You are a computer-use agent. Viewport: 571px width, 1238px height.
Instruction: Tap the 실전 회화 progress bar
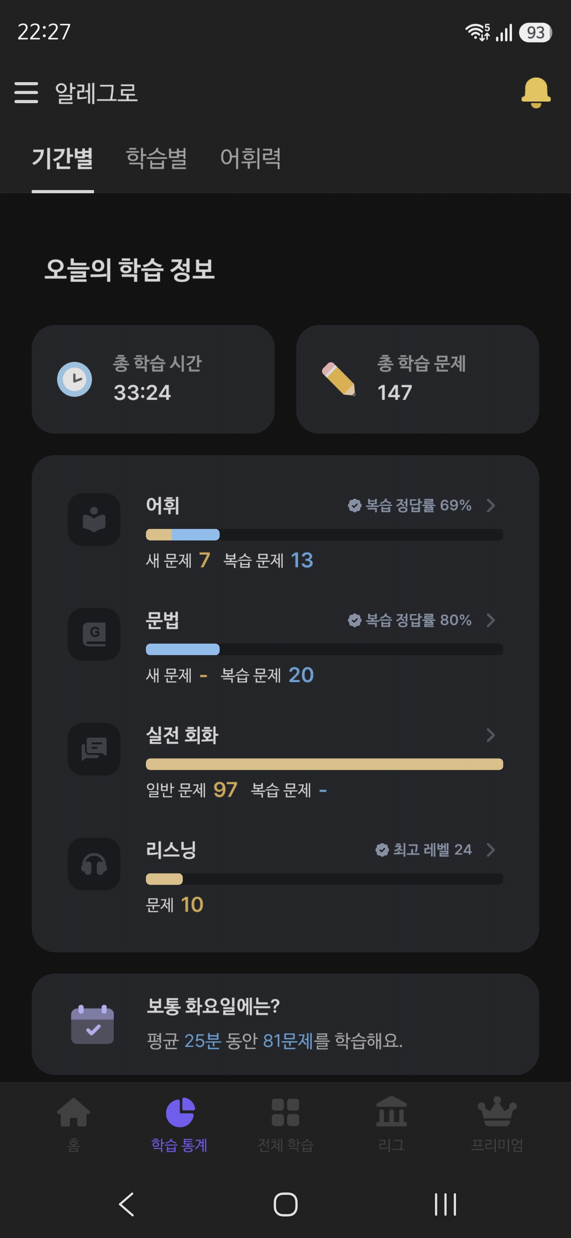tap(324, 764)
